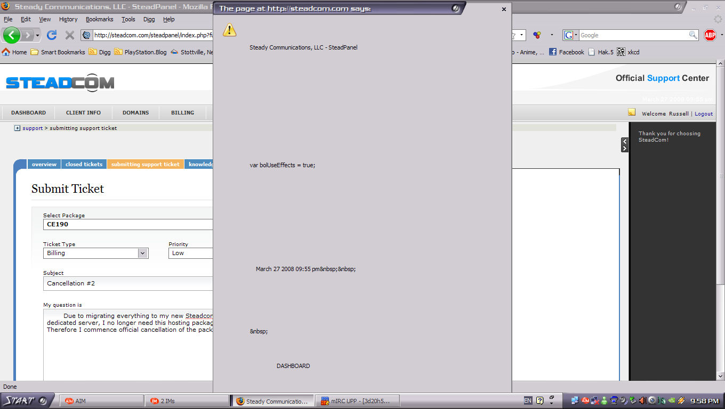The height and width of the screenshot is (409, 725).
Task: Open the xkcd bookmark
Action: pos(628,52)
